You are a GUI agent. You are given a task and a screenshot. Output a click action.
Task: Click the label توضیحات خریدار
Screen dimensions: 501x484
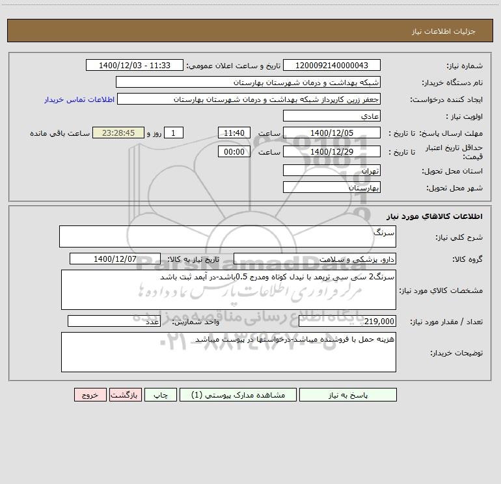pos(456,353)
